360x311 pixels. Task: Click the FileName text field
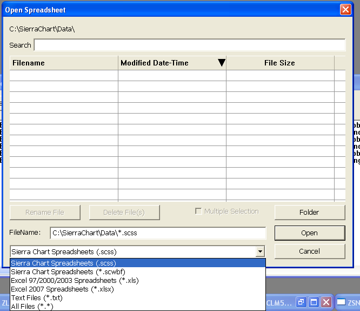pyautogui.click(x=158, y=233)
